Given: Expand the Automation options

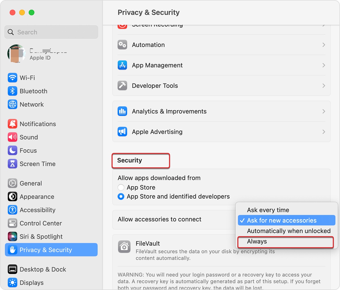Looking at the screenshot, I should click(x=324, y=44).
